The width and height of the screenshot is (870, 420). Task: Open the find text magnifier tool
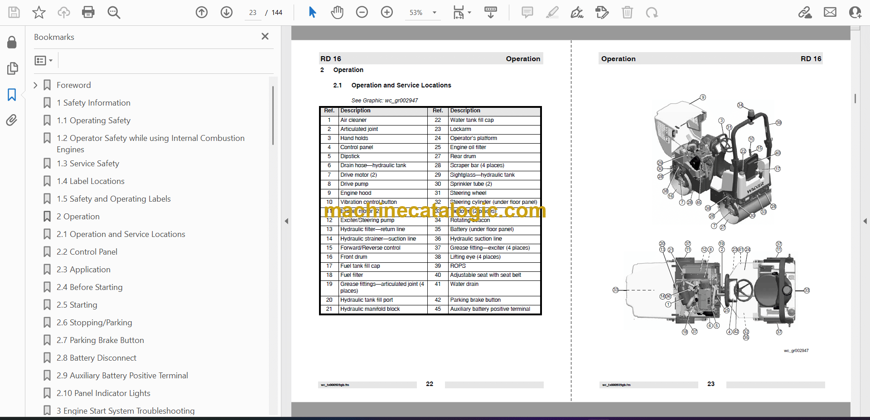coord(114,12)
